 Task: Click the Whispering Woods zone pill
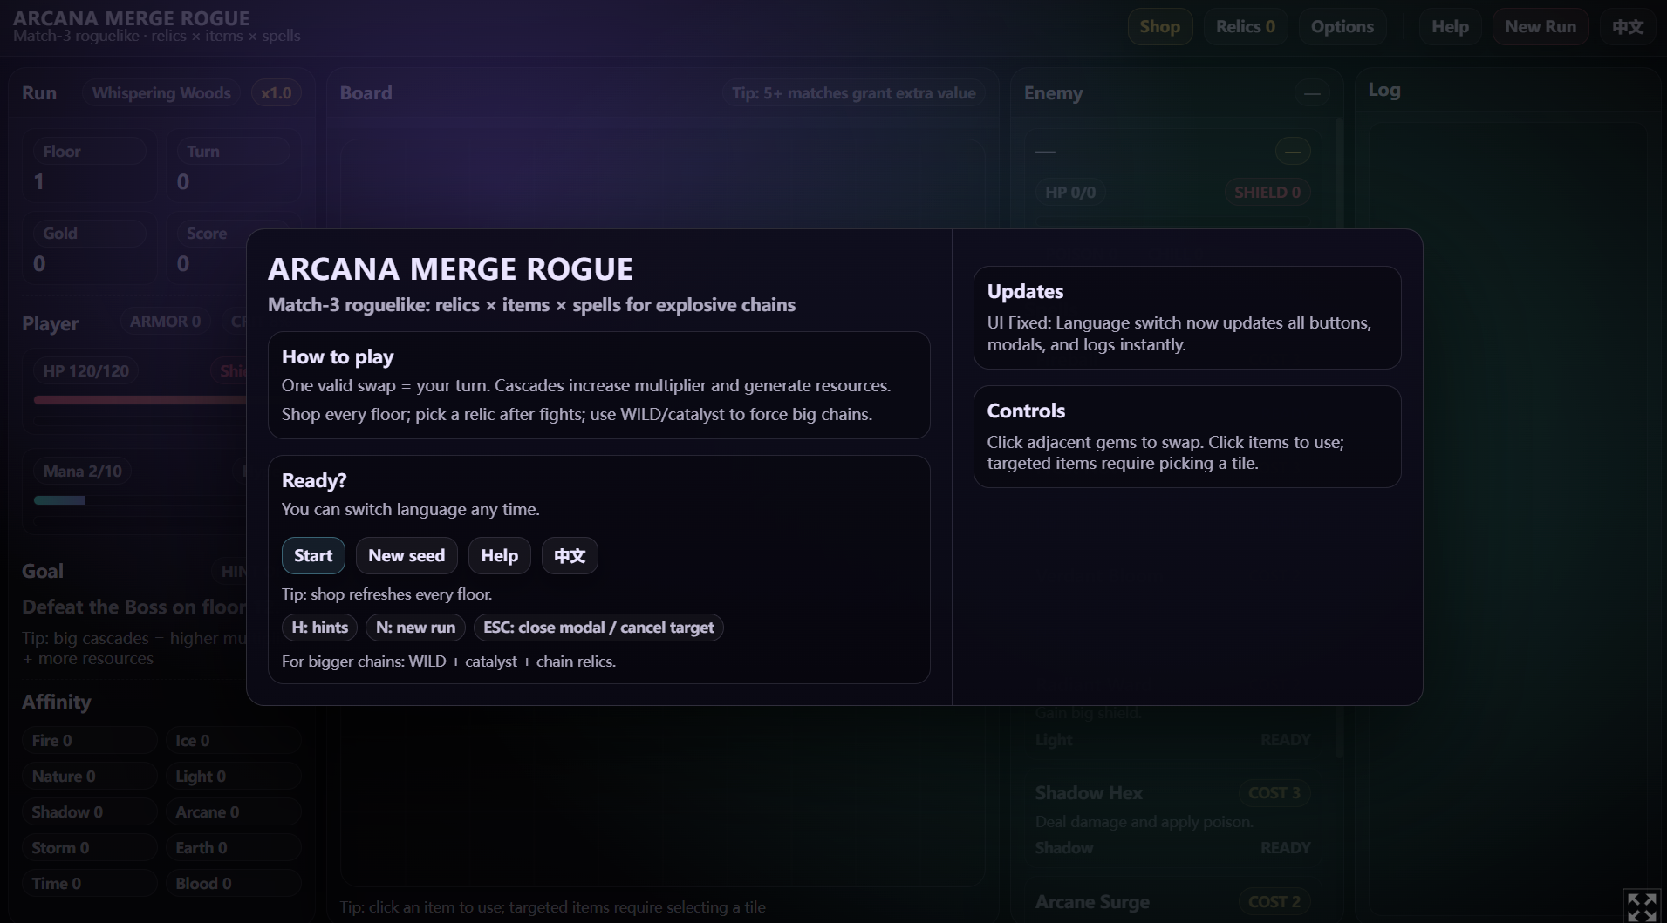click(x=161, y=93)
